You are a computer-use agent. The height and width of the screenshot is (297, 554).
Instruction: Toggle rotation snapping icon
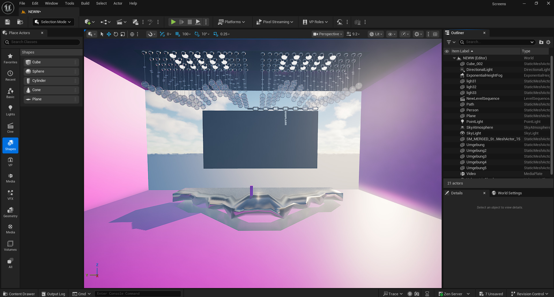(x=197, y=34)
